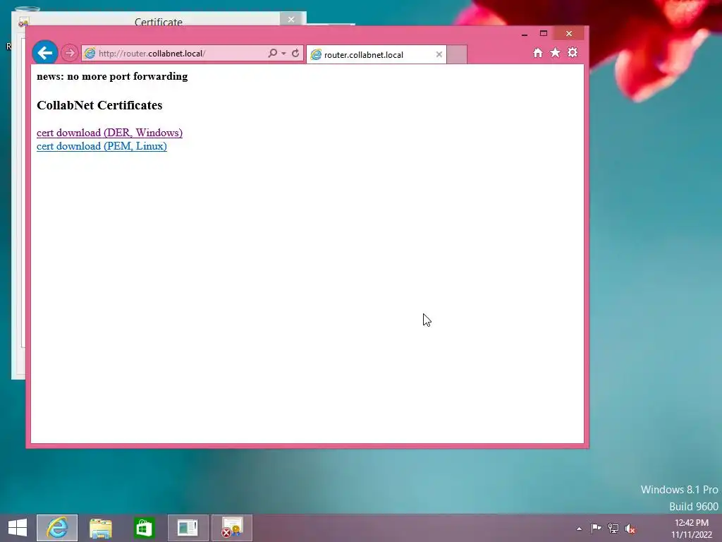Open the Windows Start button
This screenshot has height=542, width=722.
[x=18, y=528]
